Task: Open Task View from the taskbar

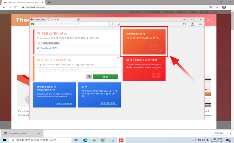Action: tap(76, 140)
